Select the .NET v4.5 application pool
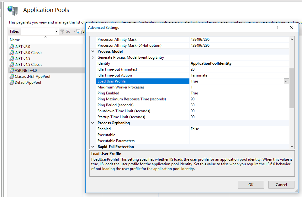The image size is (302, 197). pyautogui.click(x=23, y=59)
